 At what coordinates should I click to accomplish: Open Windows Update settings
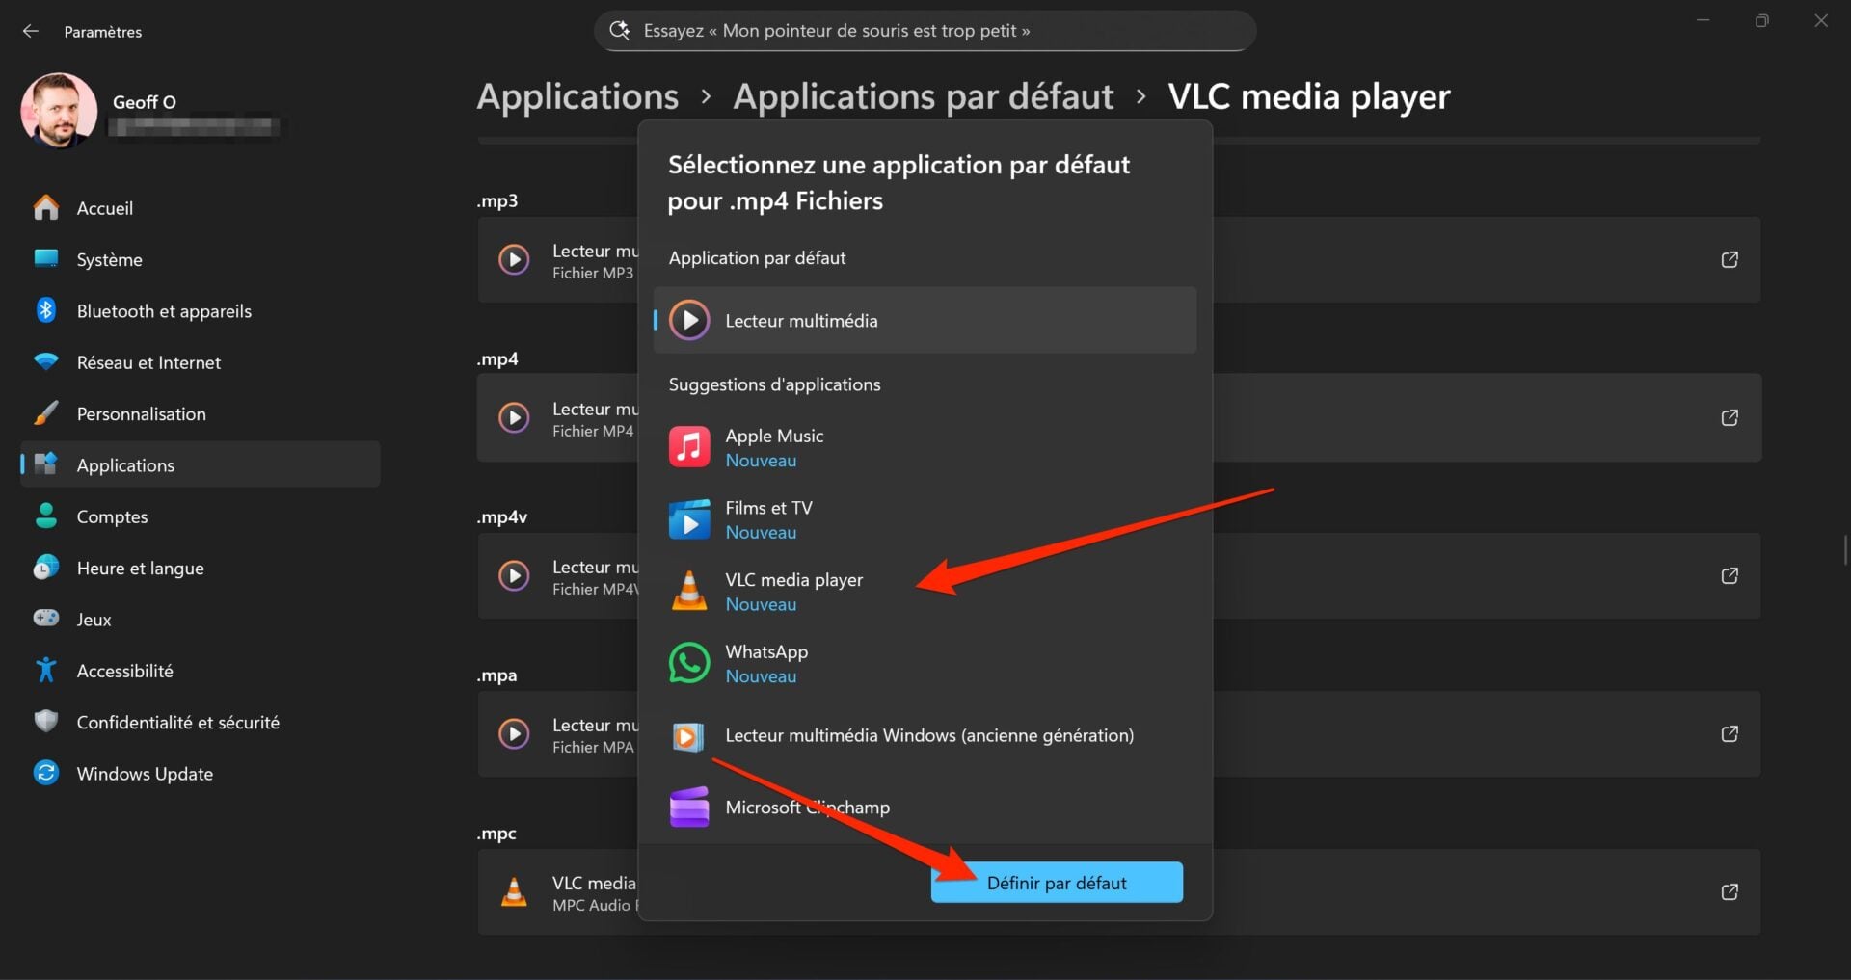coord(201,773)
